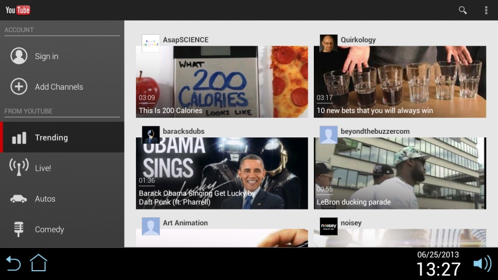Open the Art Animation channel avatar
Viewport: 498px width, 280px height.
coord(150,226)
